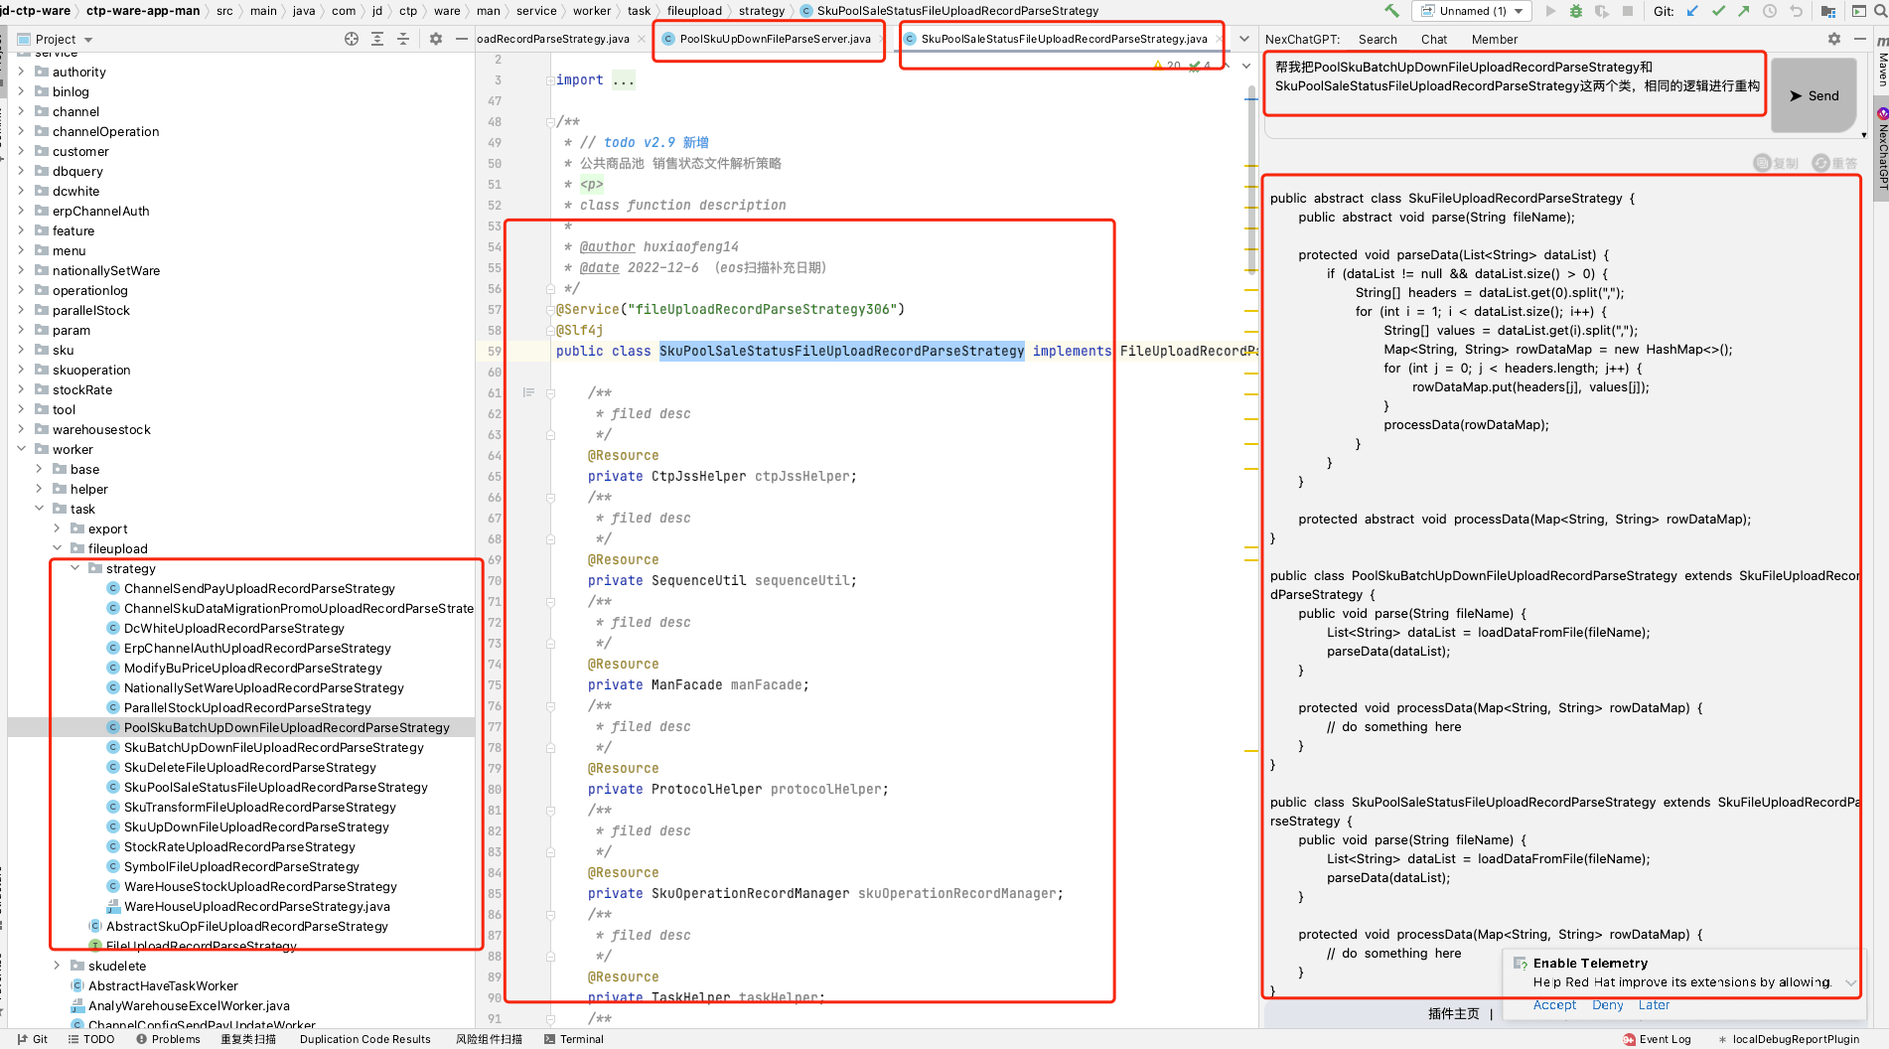Select StockRateUploadRecordParseStrategy in tree
1889x1049 pixels.
(239, 846)
